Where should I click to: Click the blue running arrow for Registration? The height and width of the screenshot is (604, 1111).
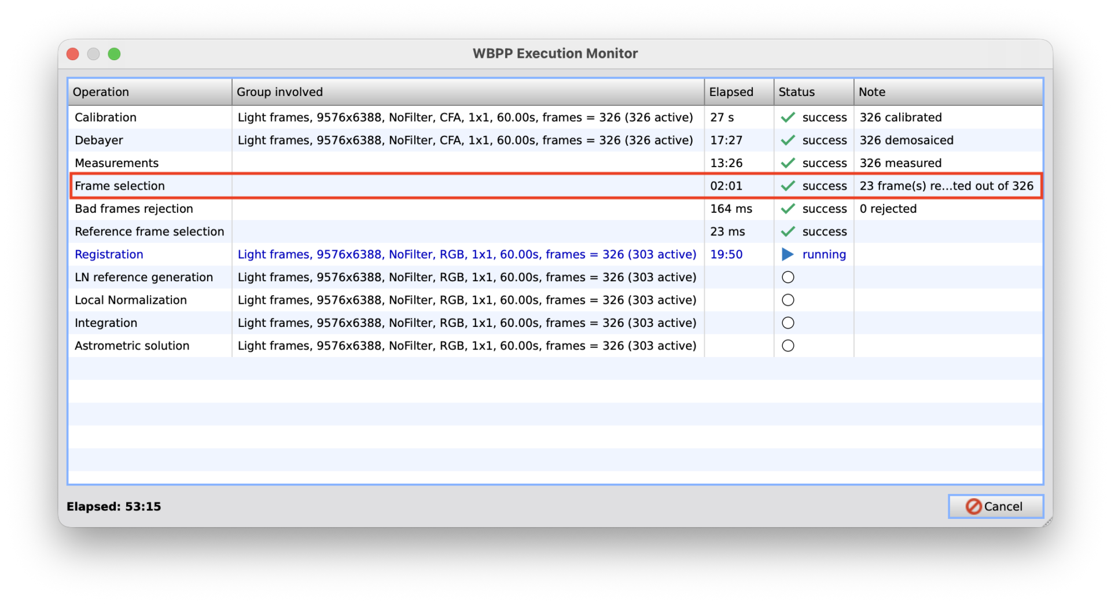(x=788, y=255)
